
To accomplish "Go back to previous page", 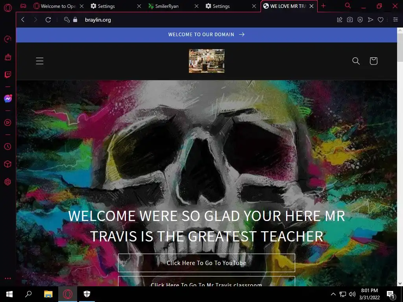I will (23, 20).
